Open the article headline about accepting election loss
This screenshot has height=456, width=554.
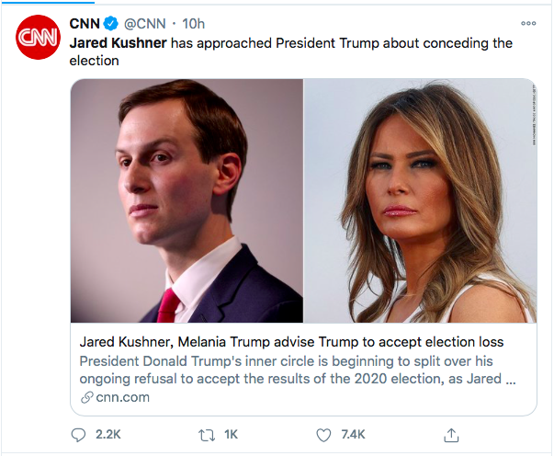pyautogui.click(x=291, y=342)
